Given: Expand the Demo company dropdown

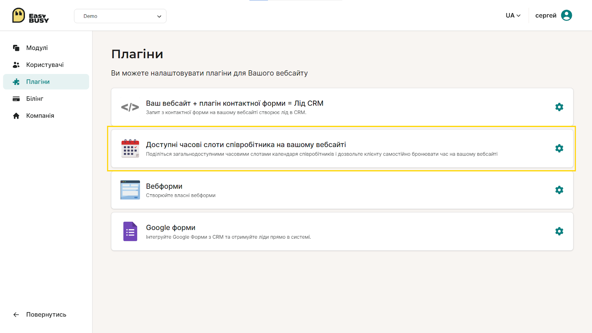Looking at the screenshot, I should pos(120,16).
